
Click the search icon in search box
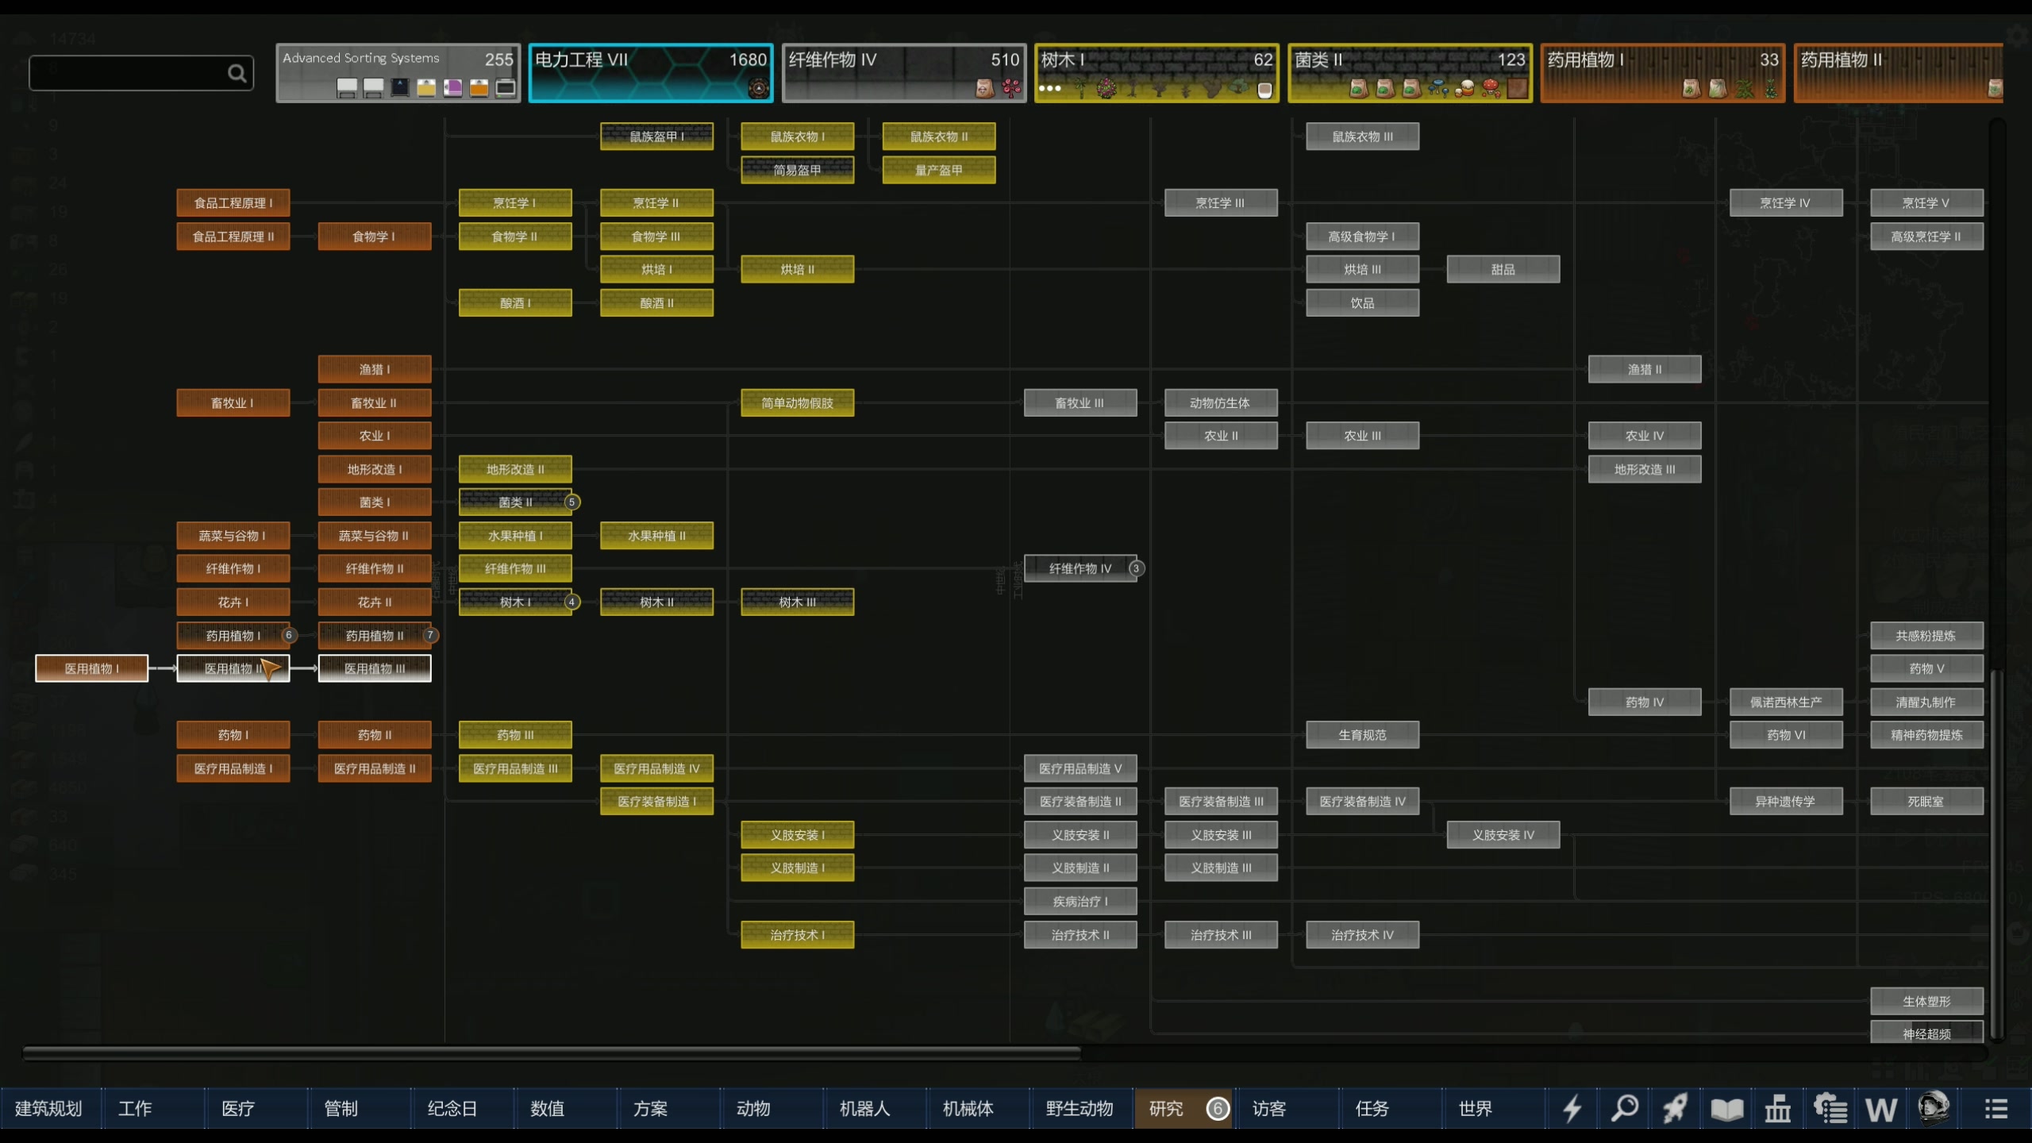tap(237, 73)
